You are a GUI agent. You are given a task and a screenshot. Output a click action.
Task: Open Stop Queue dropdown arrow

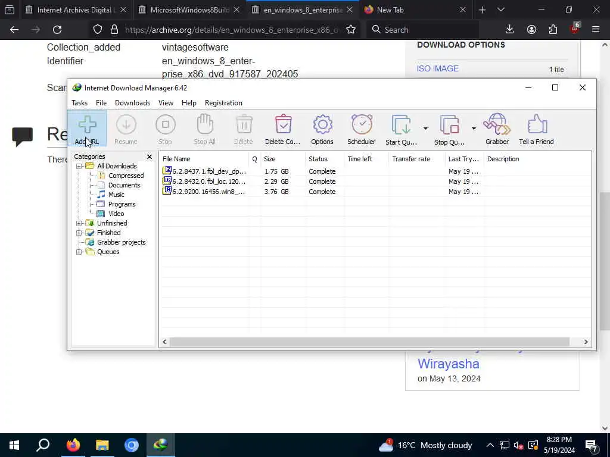474,129
